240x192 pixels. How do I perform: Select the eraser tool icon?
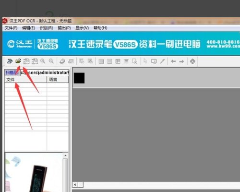click(62, 61)
